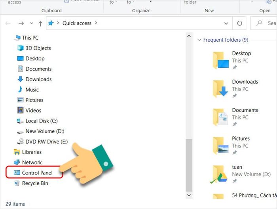Click the Forward navigation arrow

pos(21,23)
